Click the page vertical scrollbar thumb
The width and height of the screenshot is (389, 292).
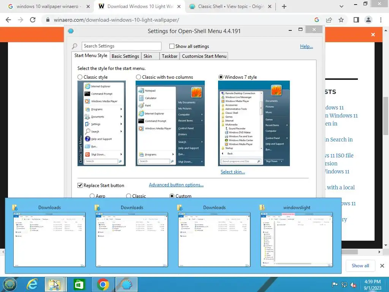386,116
